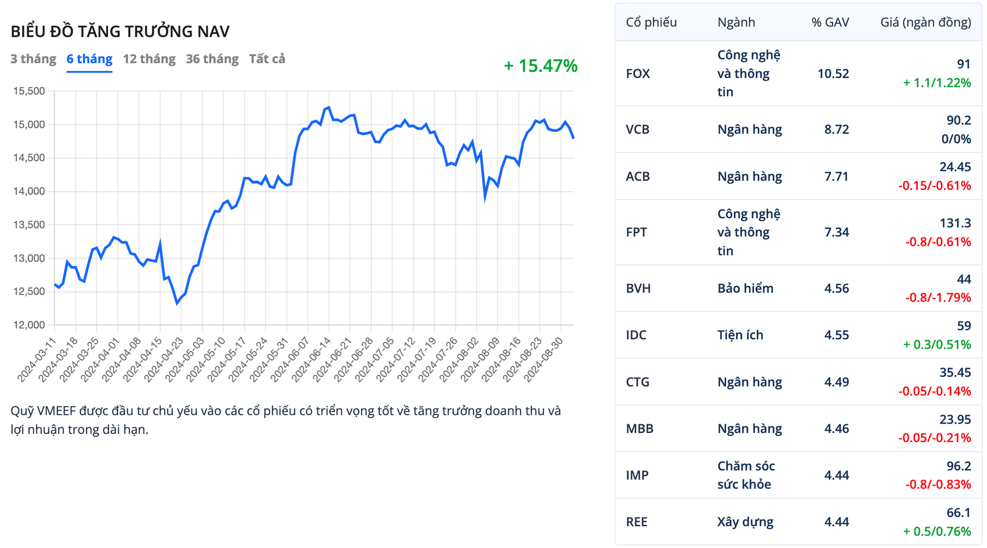The height and width of the screenshot is (548, 987).
Task: Open the MBB stock row
Action: click(639, 429)
